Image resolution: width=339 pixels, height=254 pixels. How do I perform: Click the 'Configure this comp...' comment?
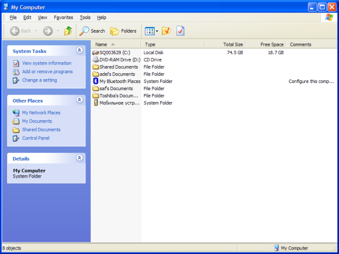(311, 81)
